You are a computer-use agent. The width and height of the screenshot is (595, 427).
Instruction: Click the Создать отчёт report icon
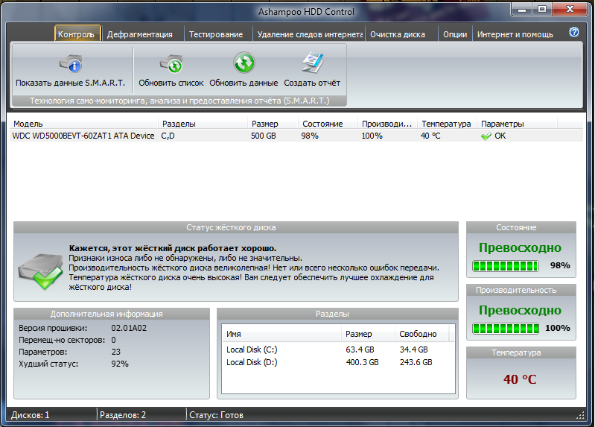pyautogui.click(x=313, y=63)
